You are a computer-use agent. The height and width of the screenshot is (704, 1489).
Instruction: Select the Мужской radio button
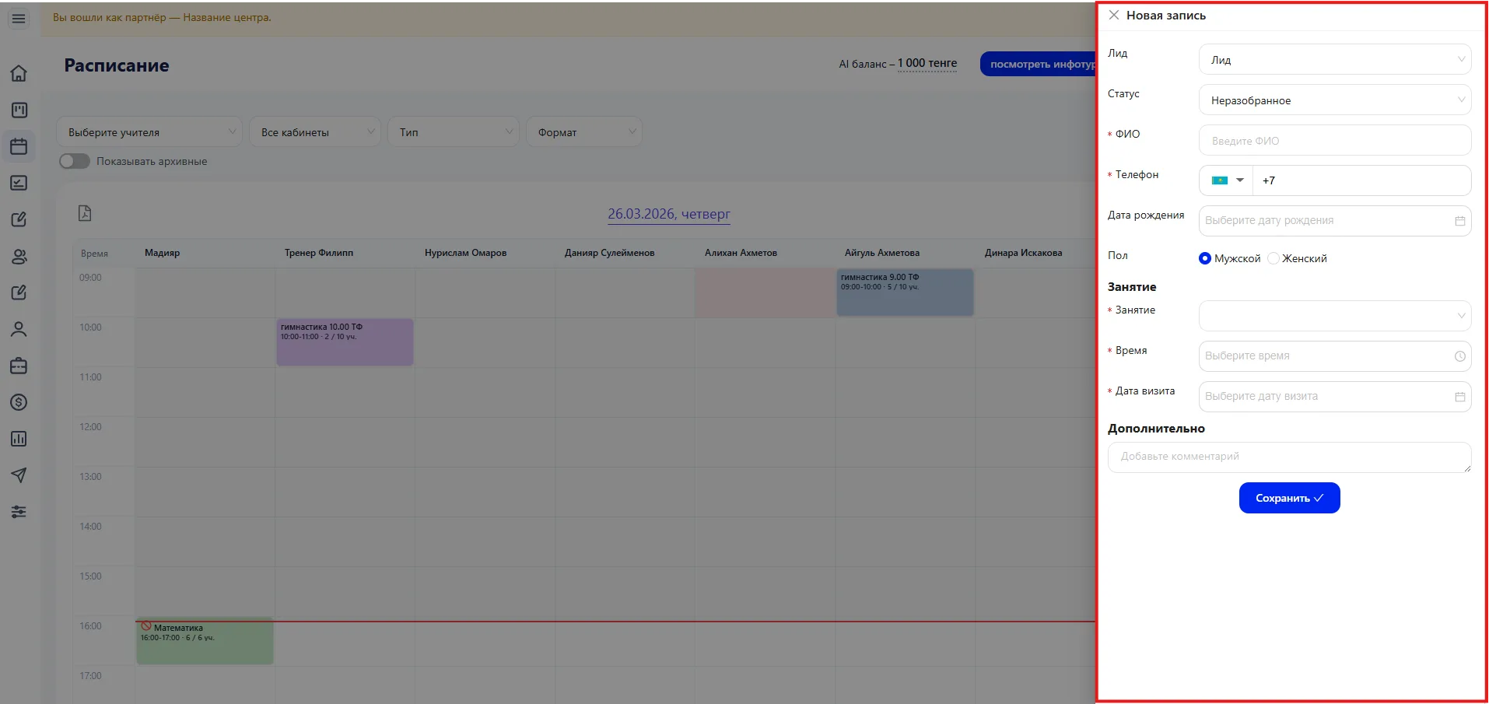(x=1205, y=258)
